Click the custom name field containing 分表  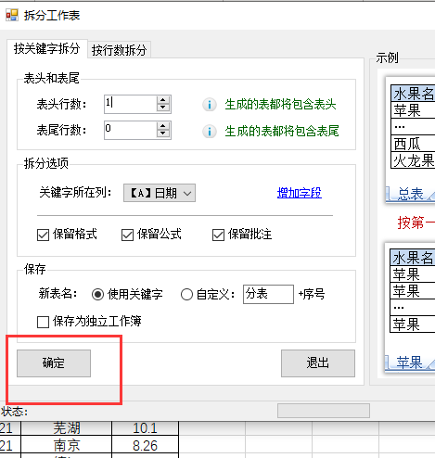[x=268, y=294]
